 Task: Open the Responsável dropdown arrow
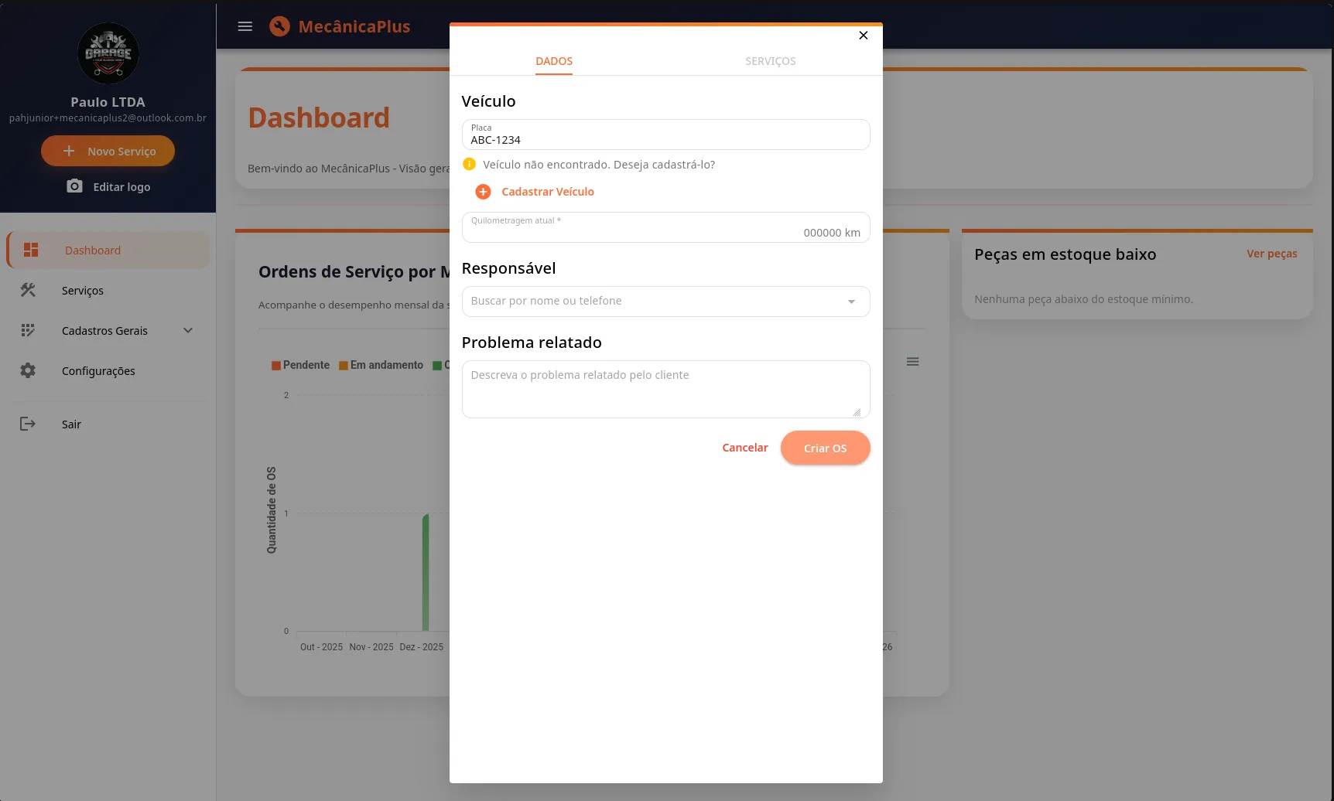coord(851,302)
